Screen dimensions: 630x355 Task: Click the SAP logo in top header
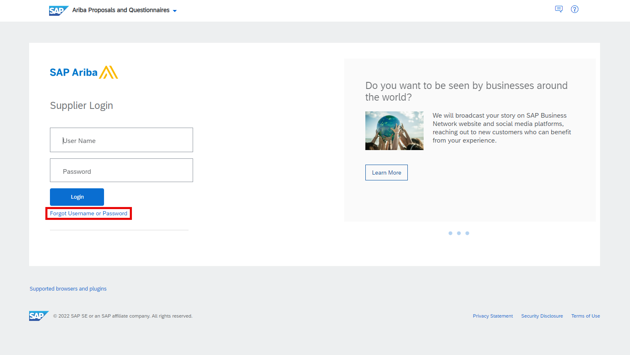(x=59, y=10)
